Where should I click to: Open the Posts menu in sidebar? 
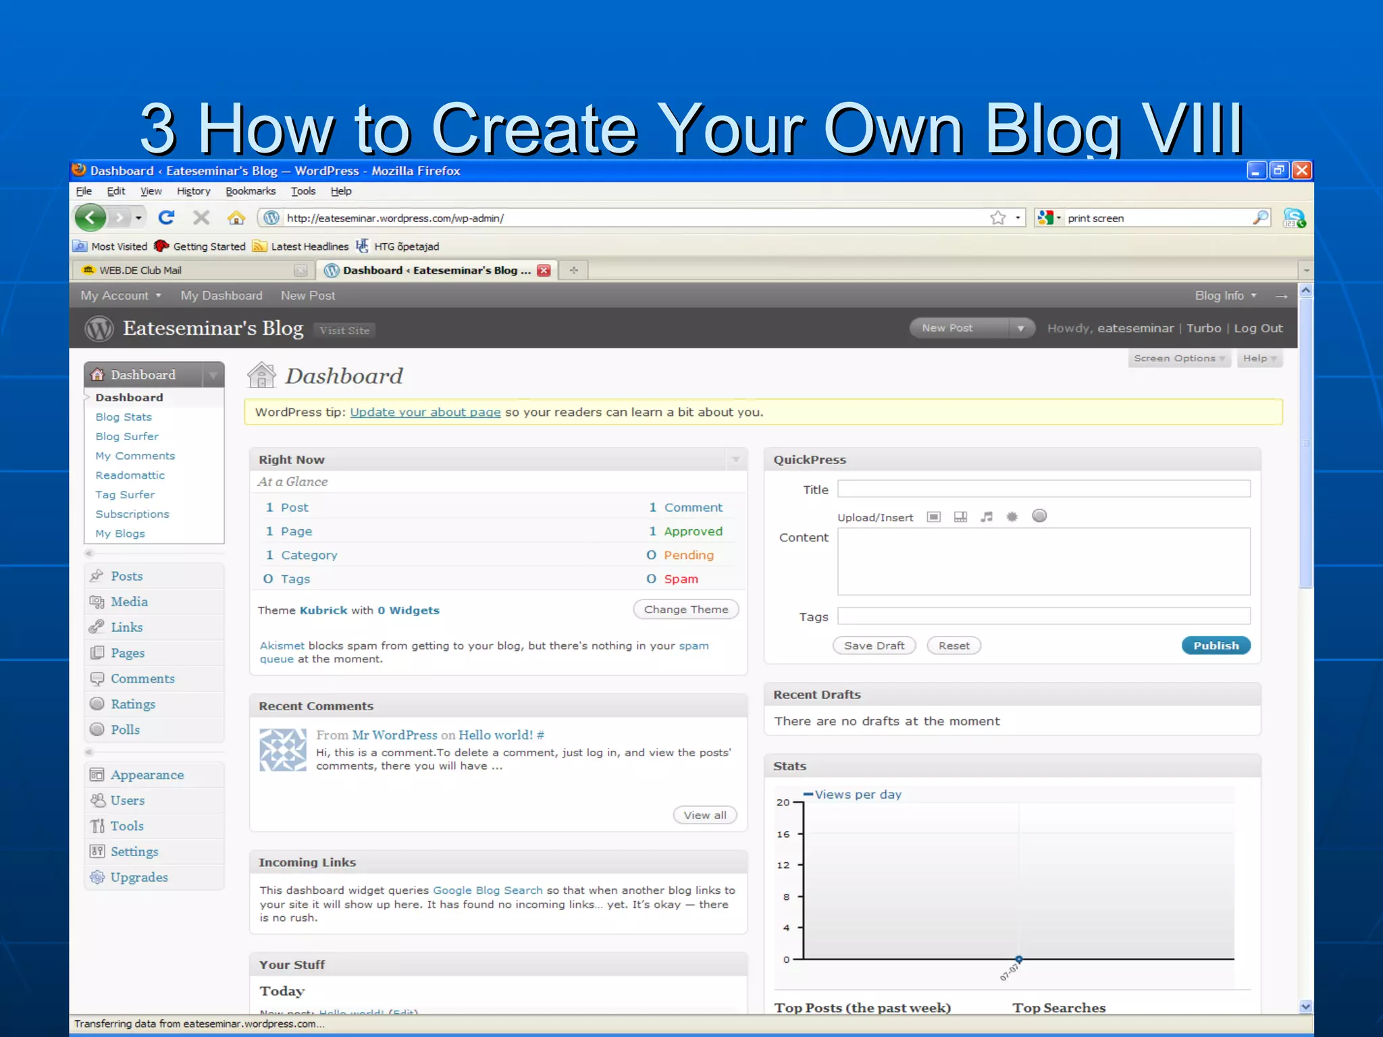[154, 576]
